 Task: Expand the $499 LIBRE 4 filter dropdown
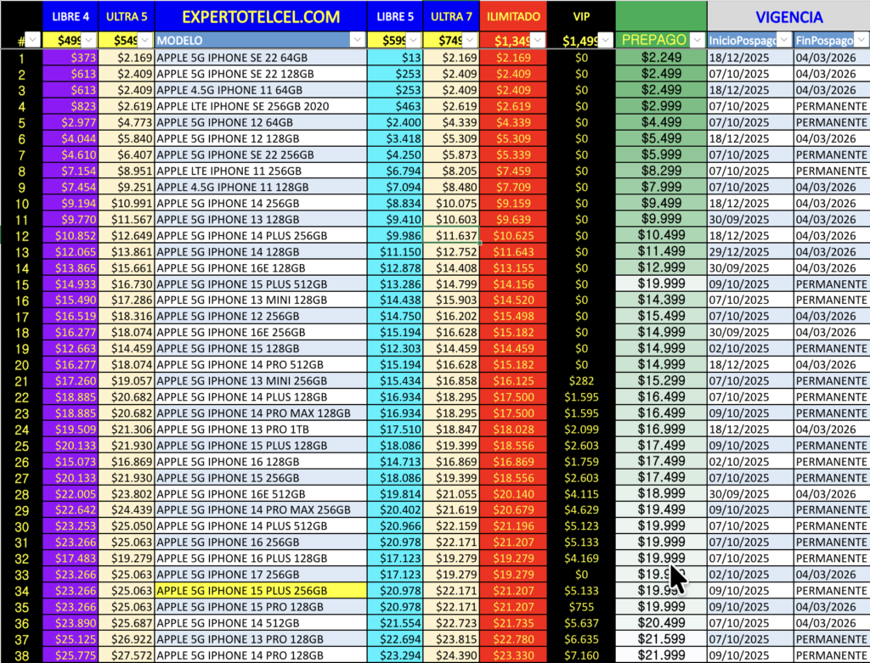pos(90,40)
